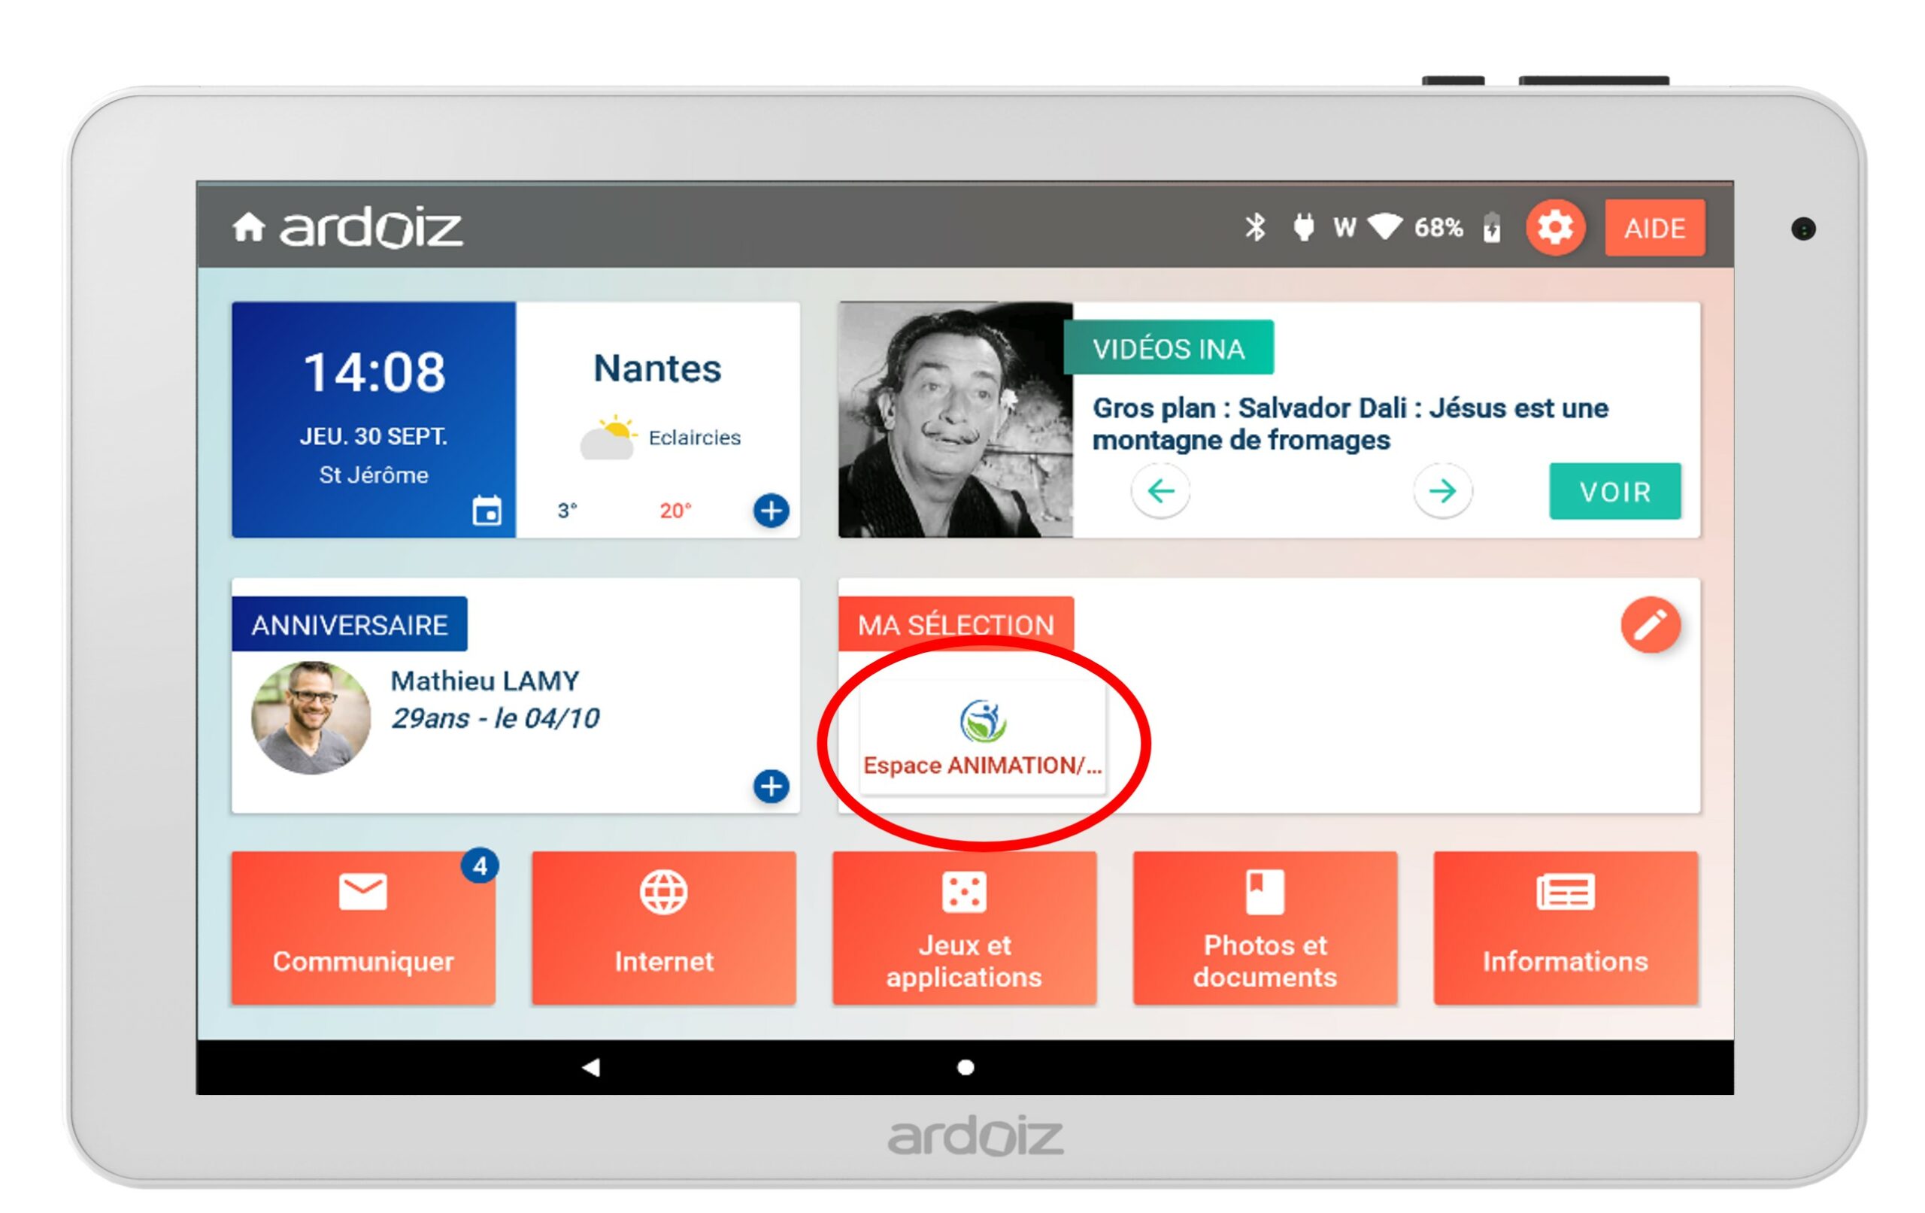Open settings with the orange gear icon

(x=1555, y=228)
